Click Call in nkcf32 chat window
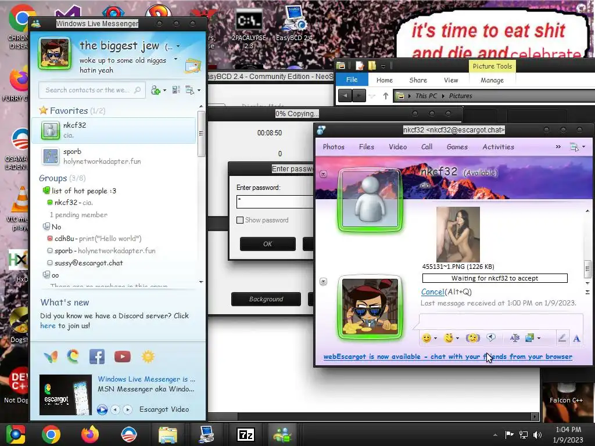595x446 pixels. click(x=427, y=147)
